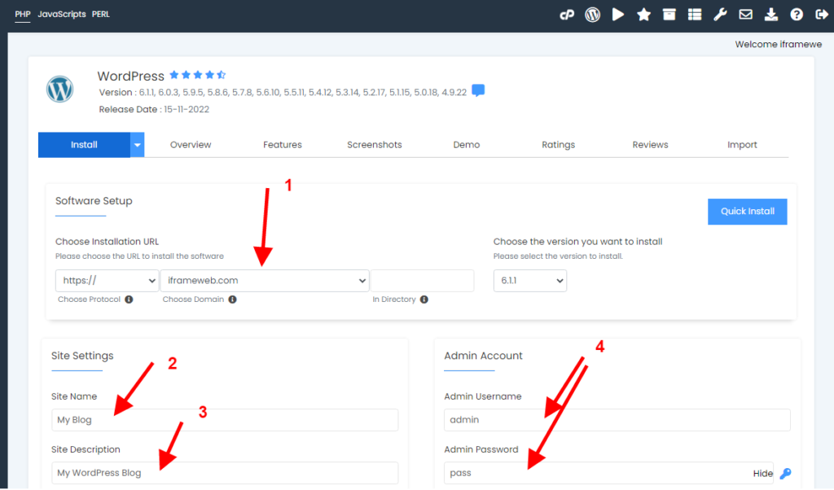Click the blue comment bubble after versions
Image resolution: width=834 pixels, height=490 pixels.
pyautogui.click(x=478, y=90)
